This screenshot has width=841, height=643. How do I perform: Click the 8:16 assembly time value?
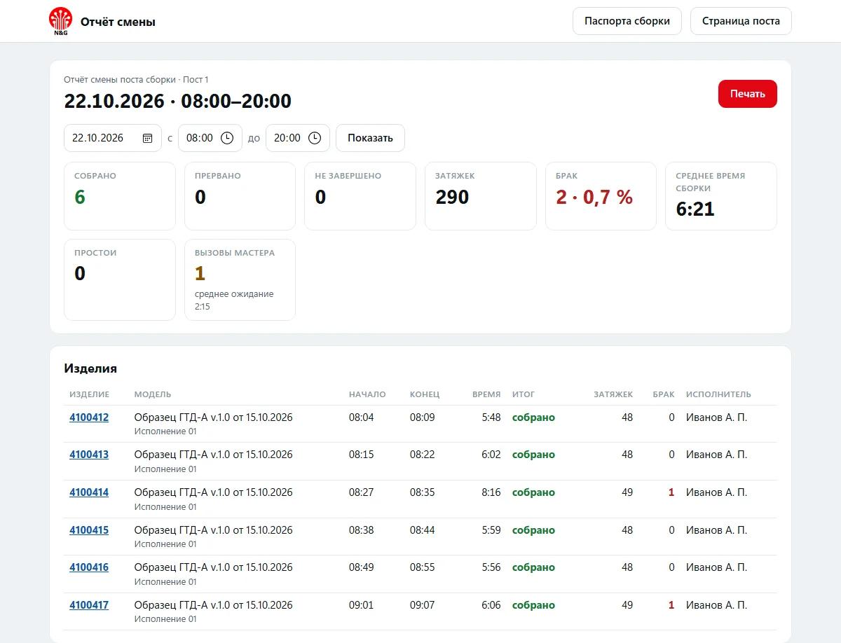pyautogui.click(x=491, y=492)
